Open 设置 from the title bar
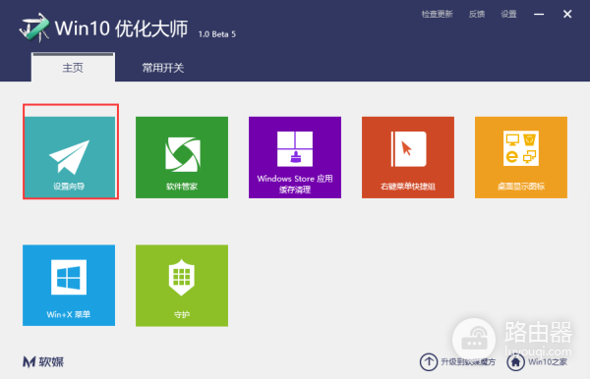 508,15
